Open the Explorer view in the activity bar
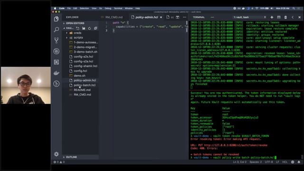The width and height of the screenshot is (304, 171). tap(56, 19)
